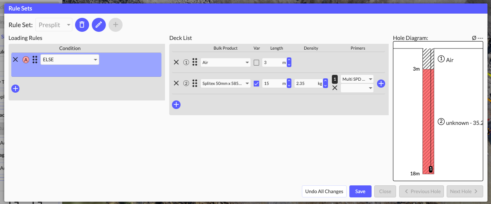Click the Save button
The height and width of the screenshot is (204, 491).
click(x=360, y=191)
